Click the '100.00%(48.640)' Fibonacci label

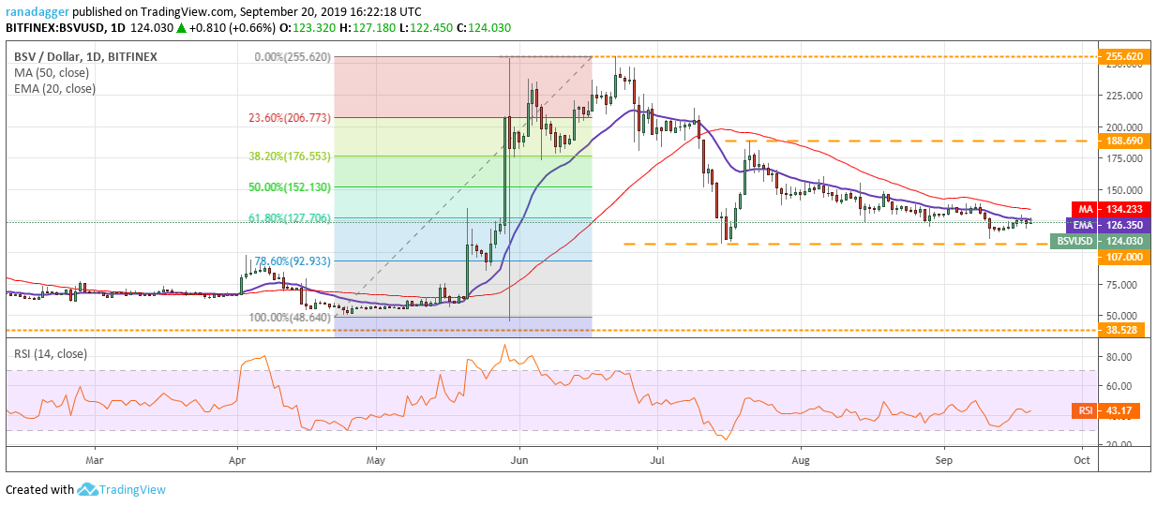coord(290,318)
